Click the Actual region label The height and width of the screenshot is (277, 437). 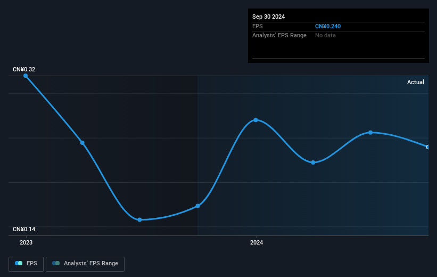(416, 82)
